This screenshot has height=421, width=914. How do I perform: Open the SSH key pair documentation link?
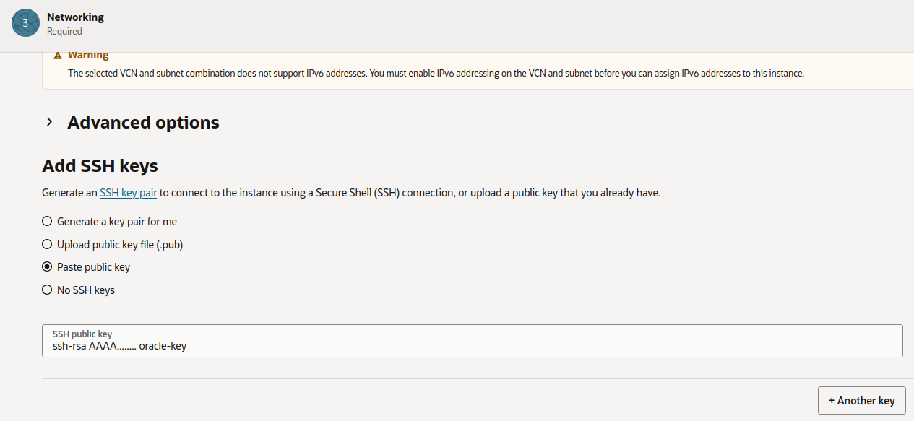128,193
